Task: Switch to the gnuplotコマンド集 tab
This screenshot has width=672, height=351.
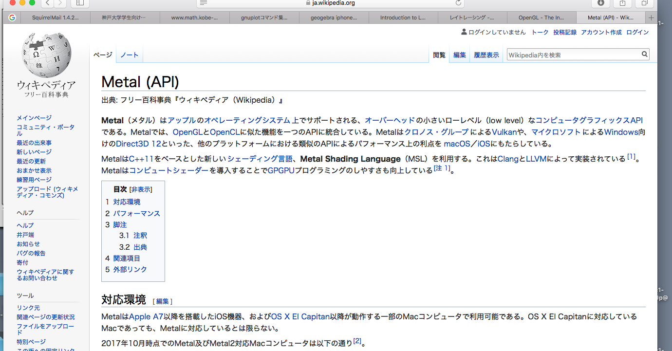Action: pos(263,18)
